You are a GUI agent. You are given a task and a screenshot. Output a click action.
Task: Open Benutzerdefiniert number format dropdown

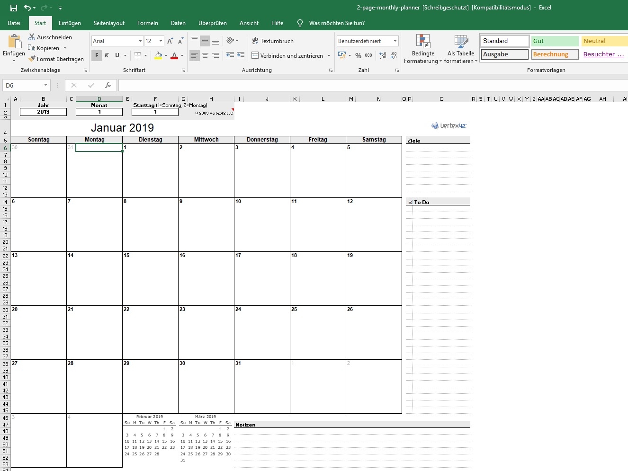tap(395, 41)
